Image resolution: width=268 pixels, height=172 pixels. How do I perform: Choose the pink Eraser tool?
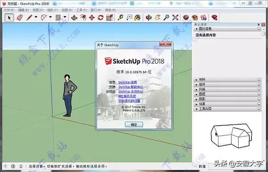20,17
